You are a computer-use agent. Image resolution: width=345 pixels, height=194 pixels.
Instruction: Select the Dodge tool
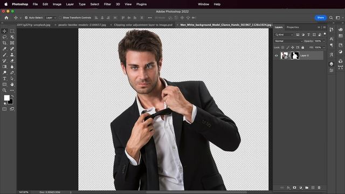point(4,73)
